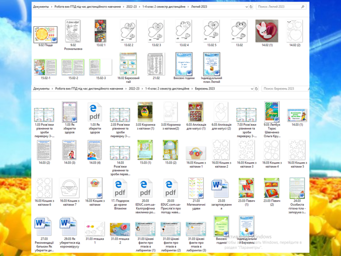
Task: Open the 9.02 Піцца Word file
Action: click(x=45, y=34)
